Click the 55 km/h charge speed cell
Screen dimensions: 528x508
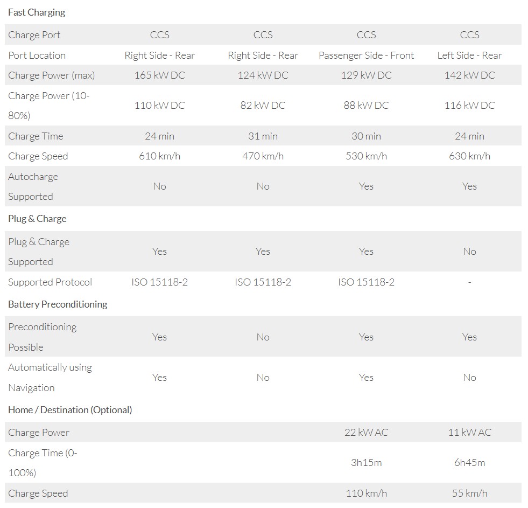[469, 493]
